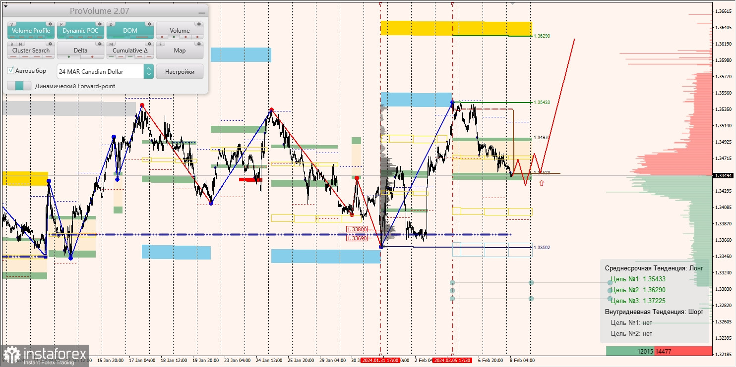The width and height of the screenshot is (736, 367).
Task: Click Цель №2: 1.36290 in trend panel
Action: click(x=638, y=290)
